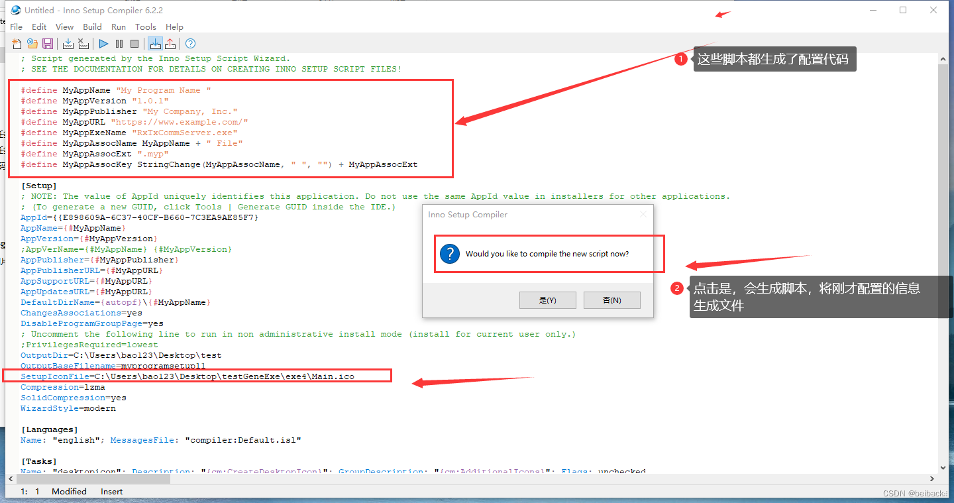Click the 否(N) button to decline compiling
Viewport: 954px width, 503px height.
click(x=612, y=300)
